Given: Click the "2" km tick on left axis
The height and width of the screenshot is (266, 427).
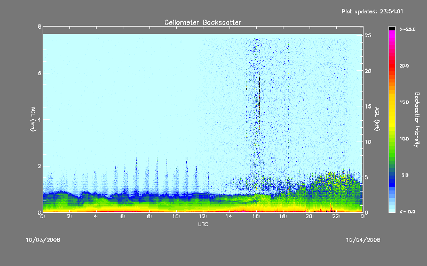Looking at the screenshot, I should coord(39,166).
